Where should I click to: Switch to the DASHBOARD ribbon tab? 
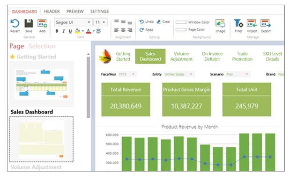pyautogui.click(x=25, y=12)
